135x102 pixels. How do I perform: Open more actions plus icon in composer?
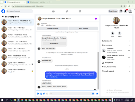pos(38,94)
